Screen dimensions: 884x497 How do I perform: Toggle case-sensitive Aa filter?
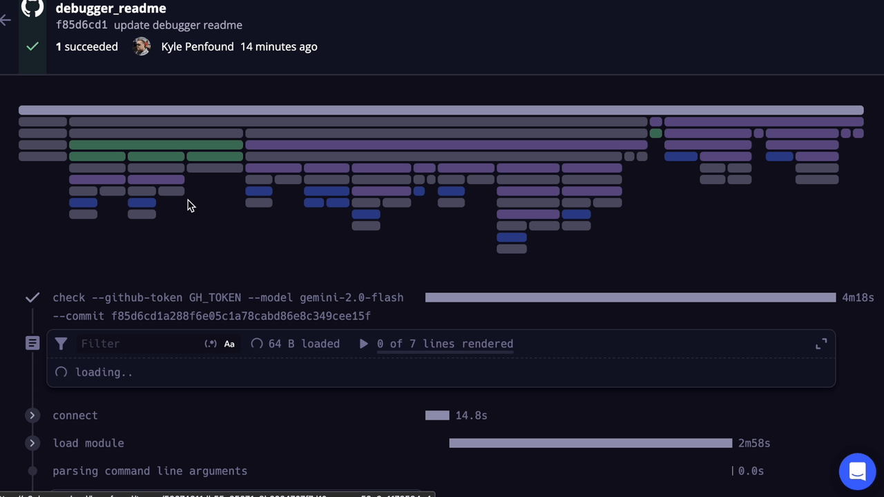(x=229, y=344)
